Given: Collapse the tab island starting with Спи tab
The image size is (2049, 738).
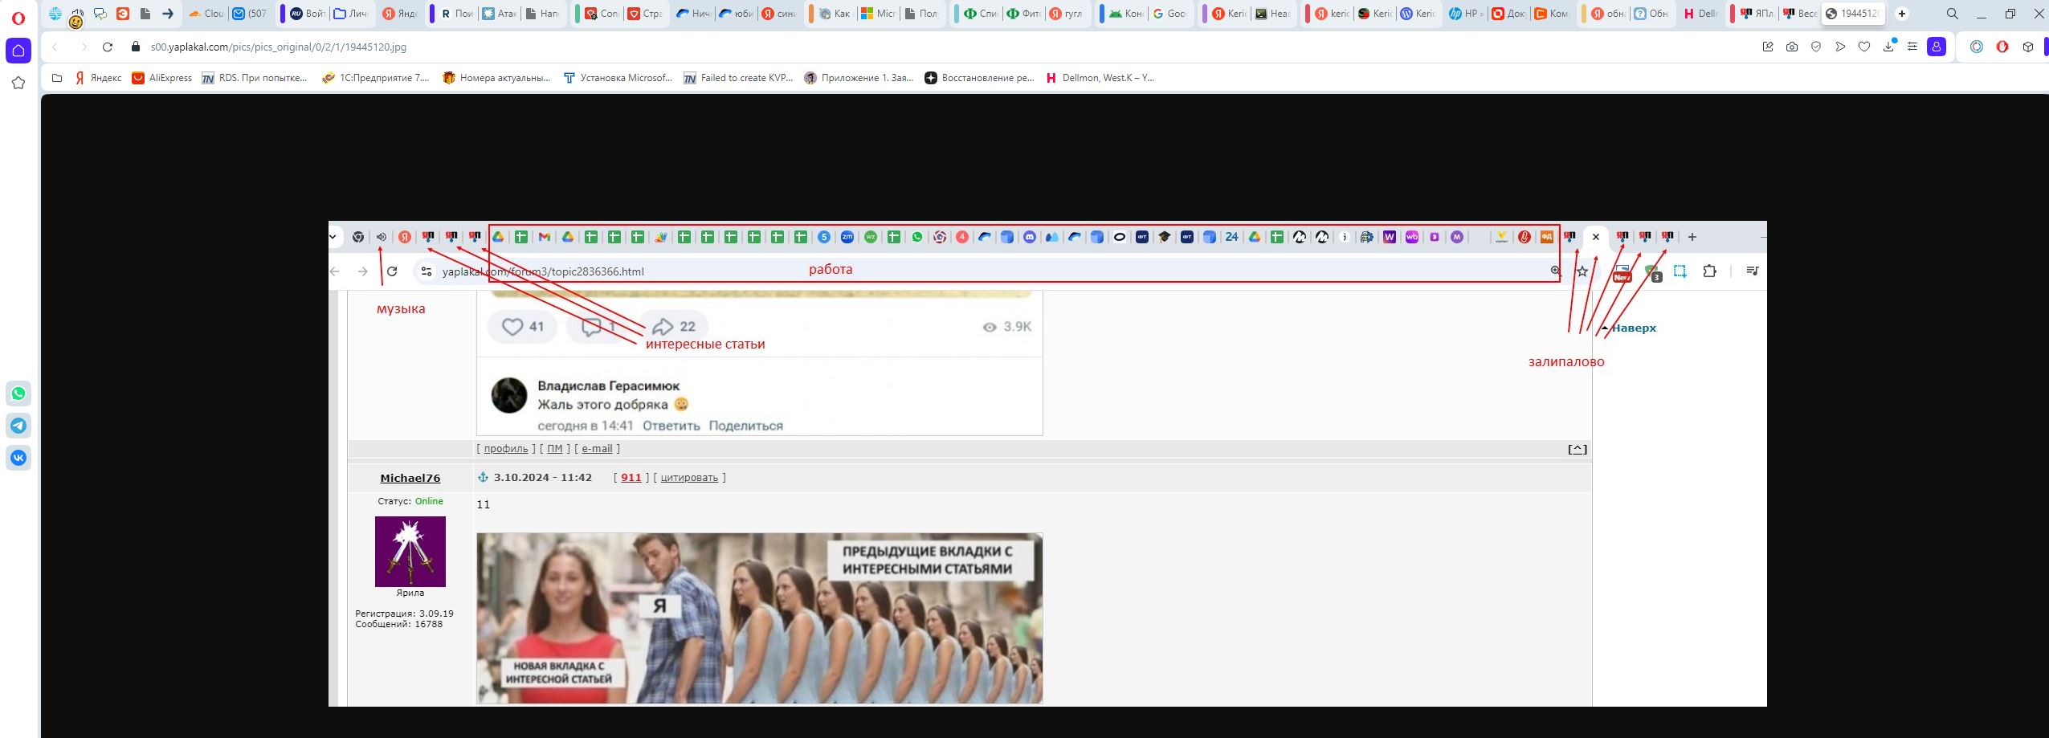Looking at the screenshot, I should coord(956,14).
